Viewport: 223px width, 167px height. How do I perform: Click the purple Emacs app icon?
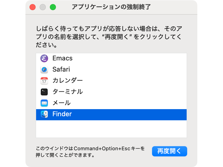(44, 58)
